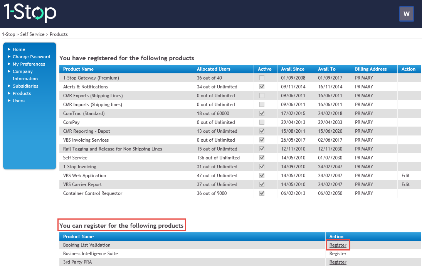Open the W user avatar menu

(x=406, y=14)
